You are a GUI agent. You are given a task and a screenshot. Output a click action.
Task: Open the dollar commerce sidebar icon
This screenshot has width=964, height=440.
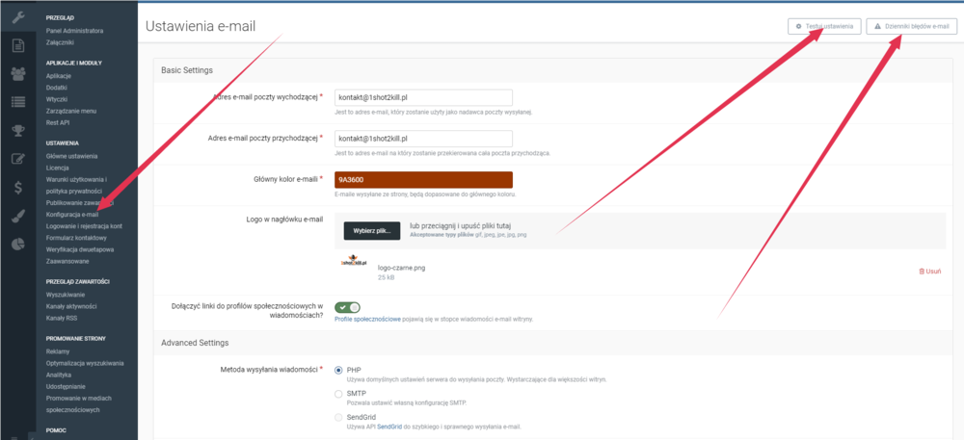pos(17,187)
